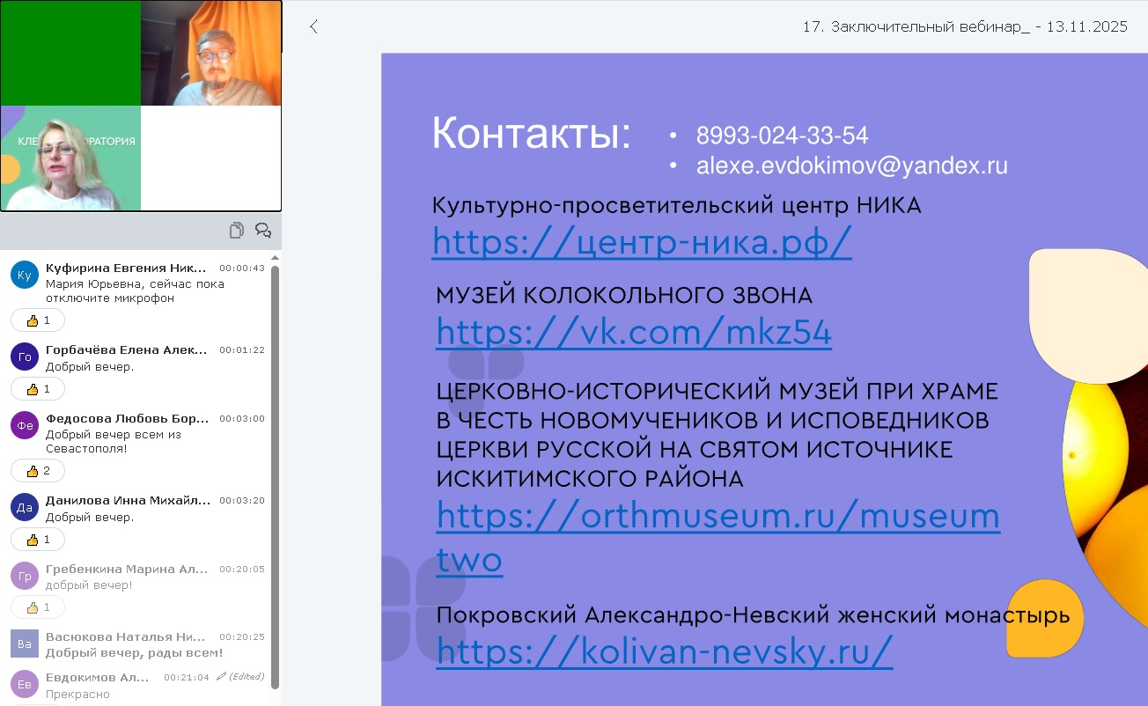The width and height of the screenshot is (1148, 706).
Task: Toggle thumbs-up on Куфирина's microphone message
Action: (38, 320)
